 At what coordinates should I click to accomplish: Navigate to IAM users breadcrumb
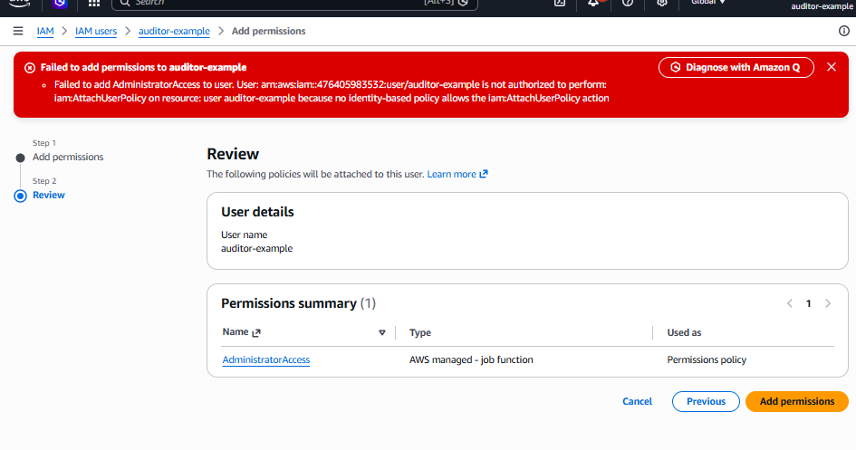96,31
